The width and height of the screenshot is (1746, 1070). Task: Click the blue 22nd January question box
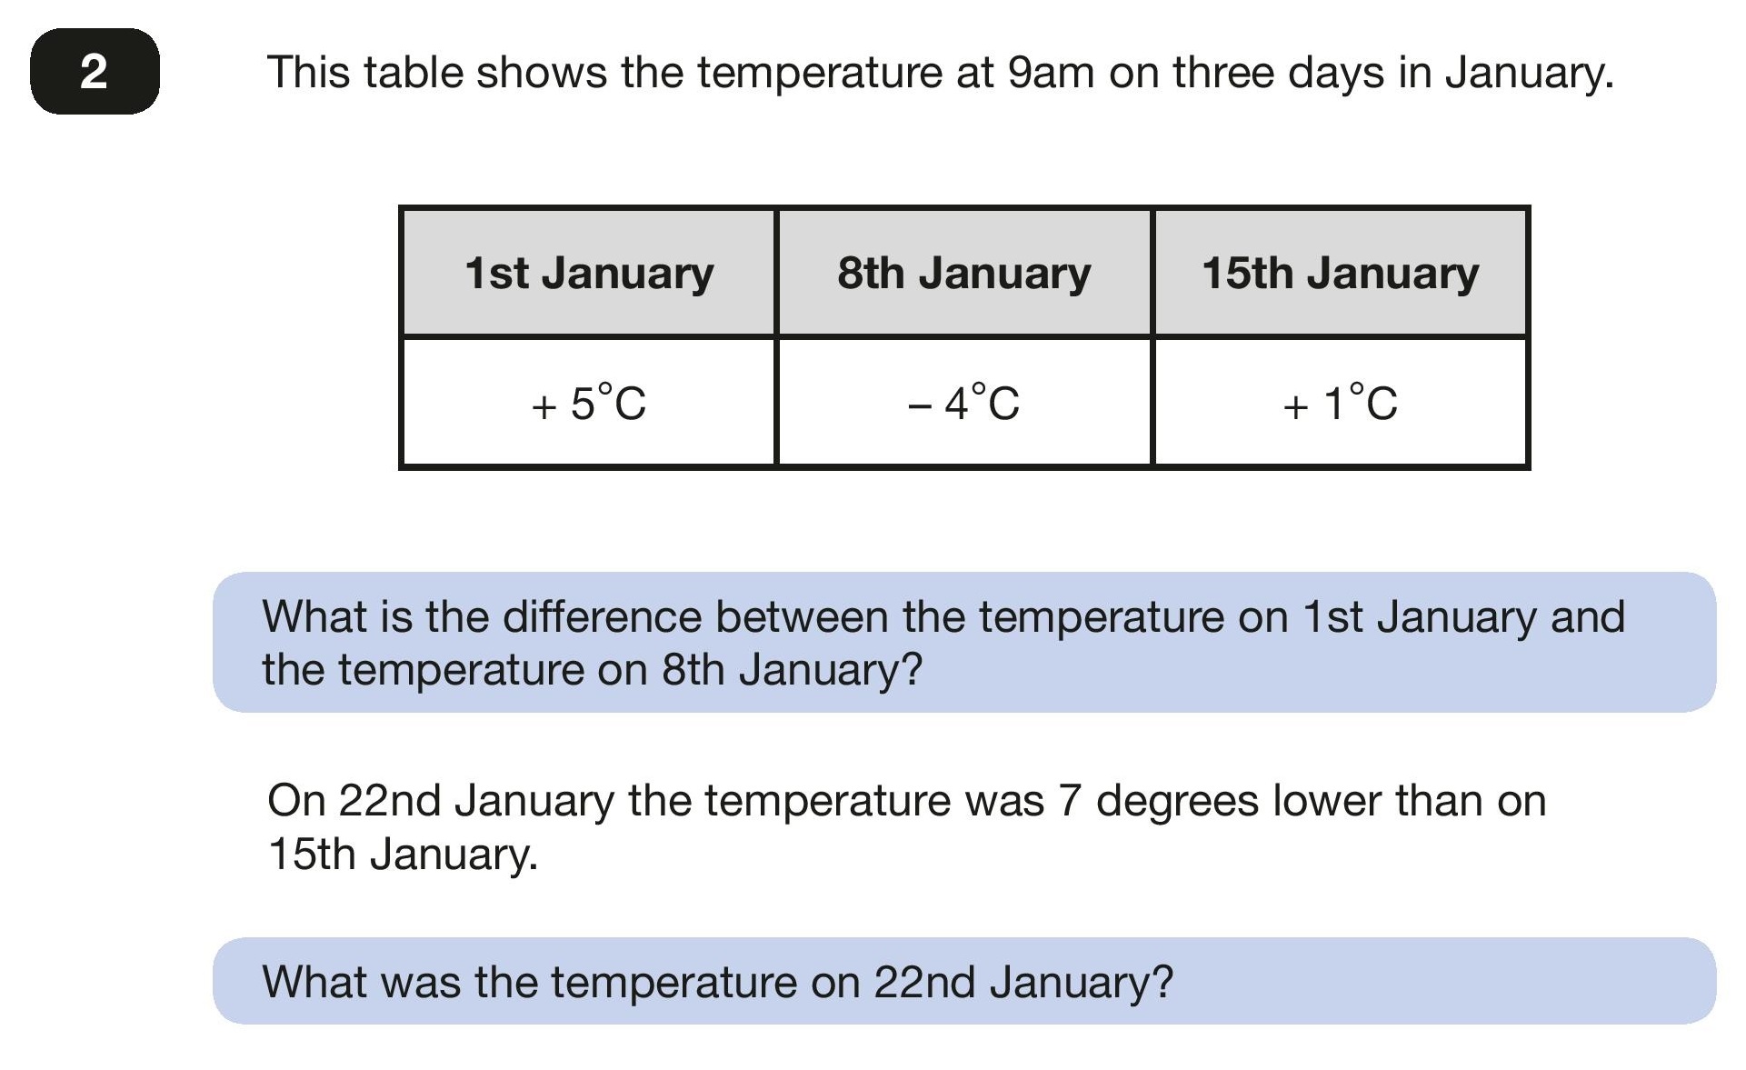(x=964, y=981)
